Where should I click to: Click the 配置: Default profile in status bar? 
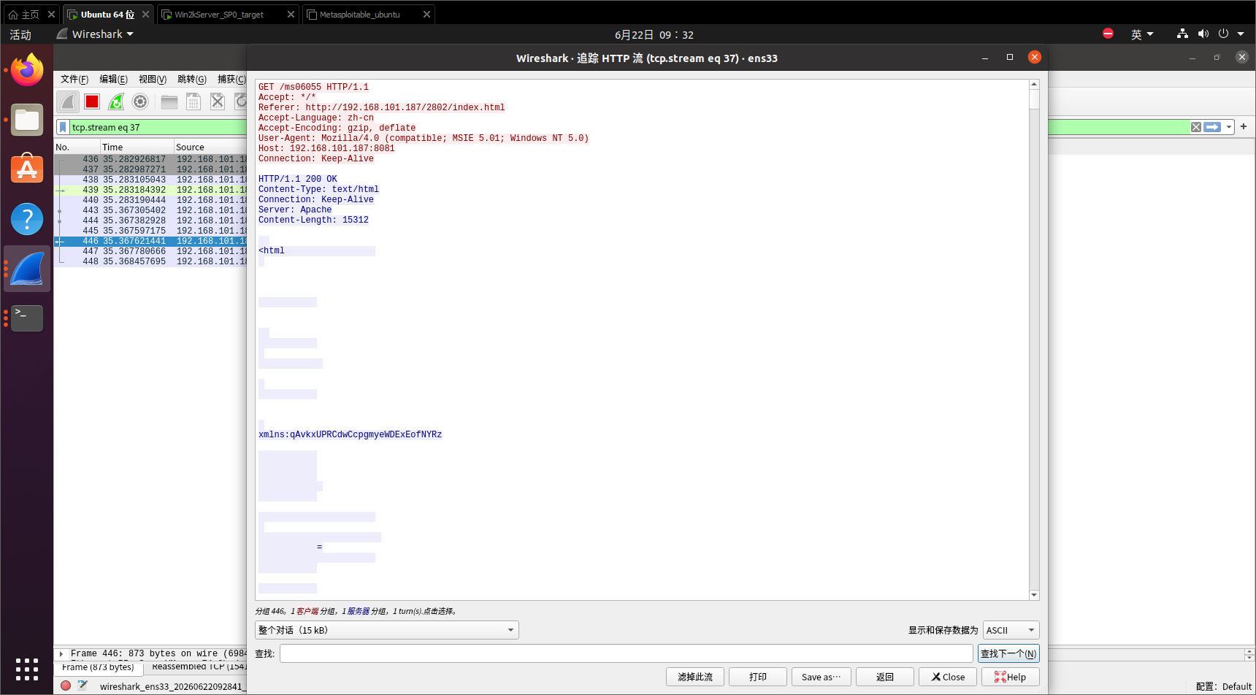click(1223, 686)
